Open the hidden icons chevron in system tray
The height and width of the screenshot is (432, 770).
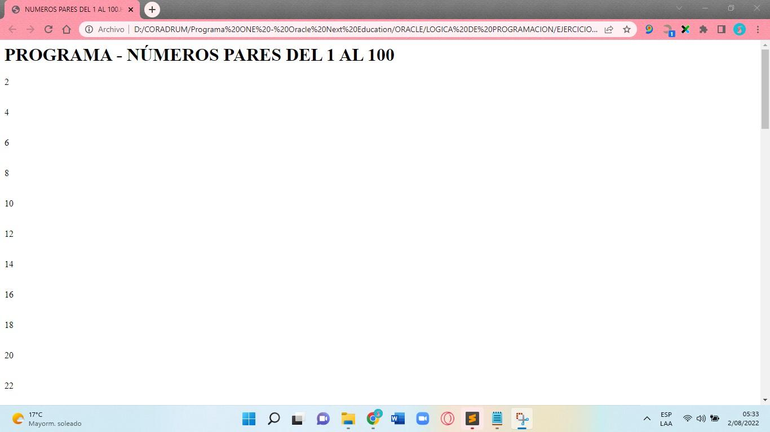pyautogui.click(x=647, y=418)
